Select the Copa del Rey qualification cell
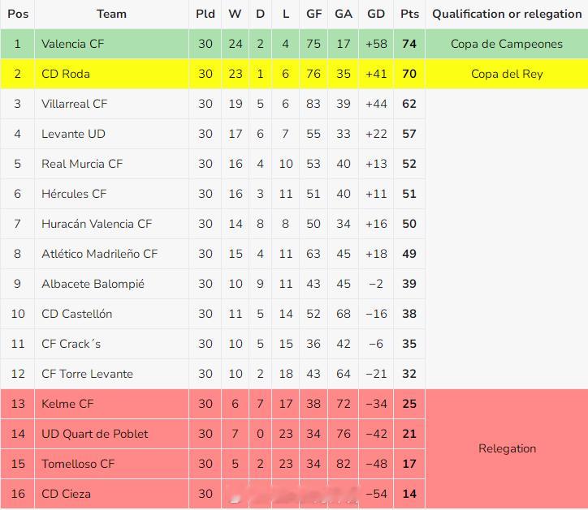The height and width of the screenshot is (510, 588). 507,74
